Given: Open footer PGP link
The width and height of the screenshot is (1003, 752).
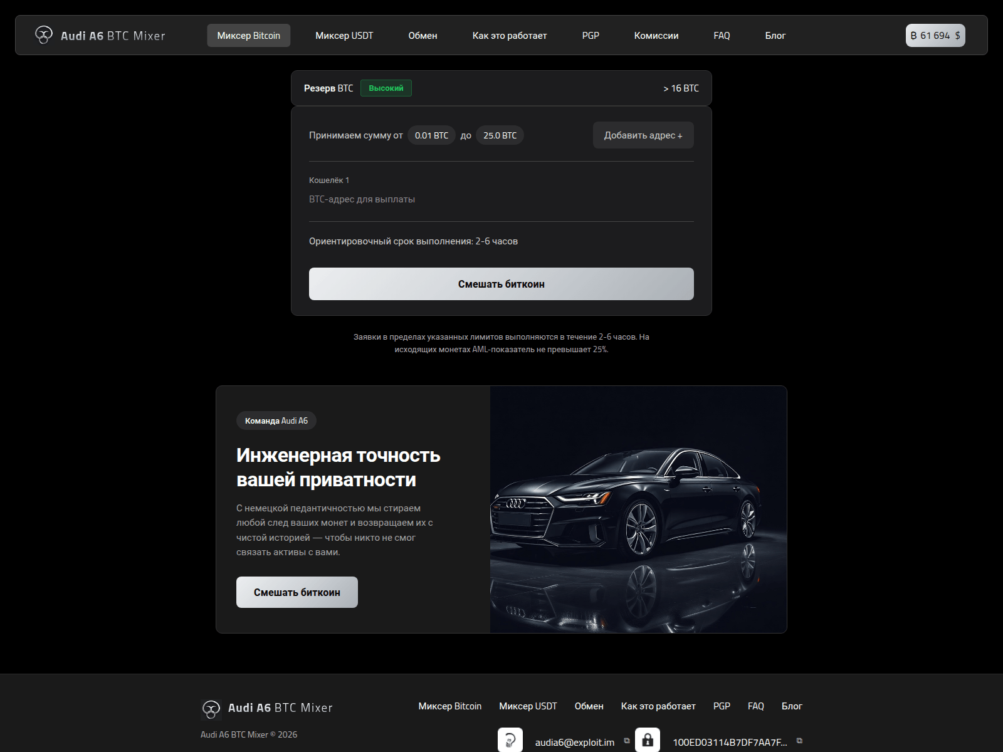Looking at the screenshot, I should (722, 706).
